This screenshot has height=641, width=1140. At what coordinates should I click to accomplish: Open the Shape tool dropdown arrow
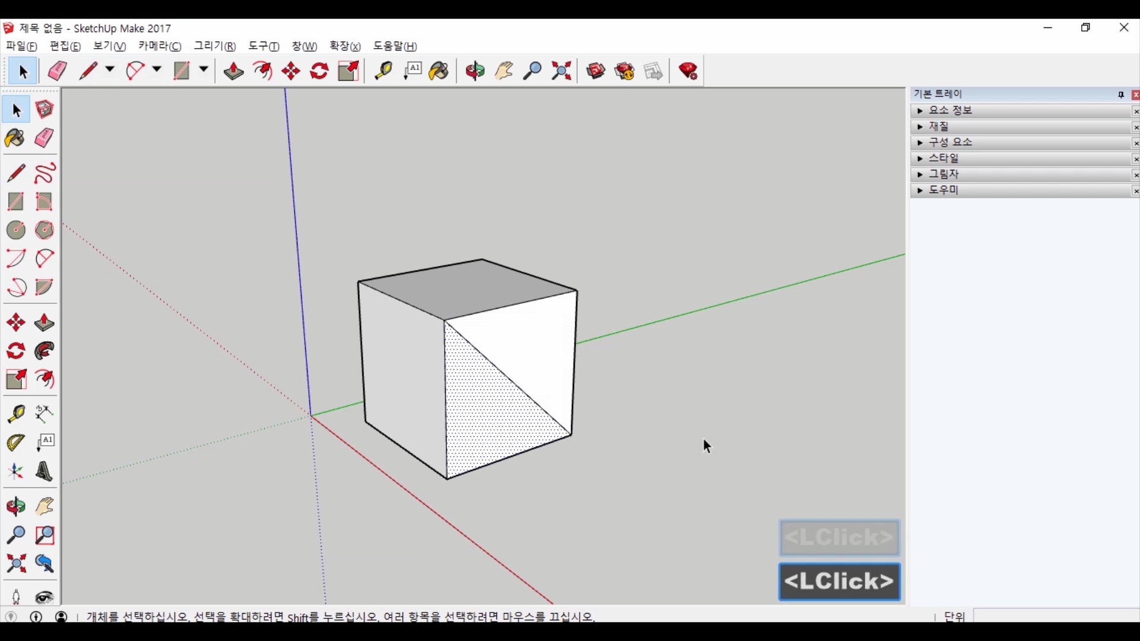204,70
